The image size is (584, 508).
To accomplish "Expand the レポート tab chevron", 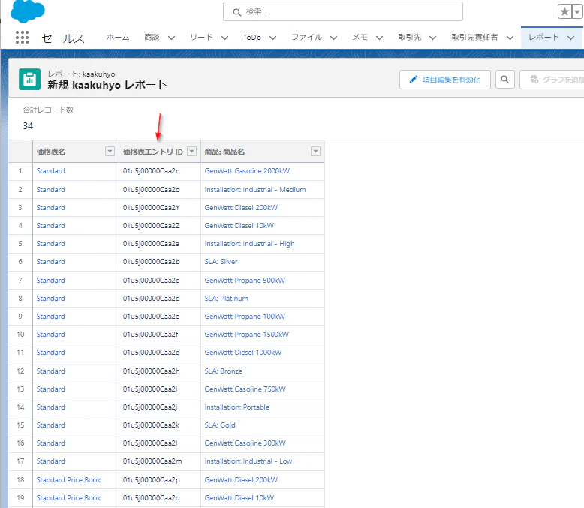I will [570, 38].
